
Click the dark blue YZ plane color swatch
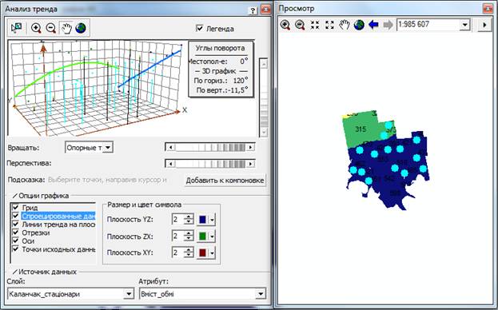(202, 220)
